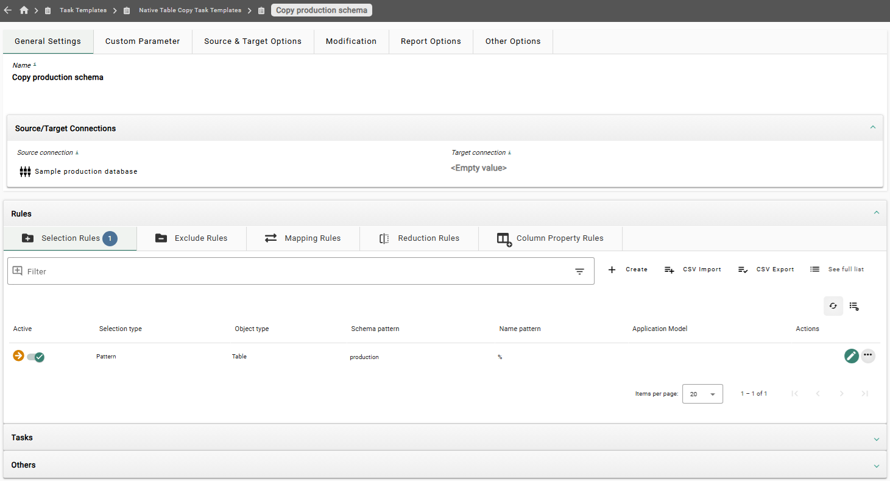The width and height of the screenshot is (890, 481).
Task: Toggle the Active switch on the Pattern rule
Action: (x=36, y=357)
